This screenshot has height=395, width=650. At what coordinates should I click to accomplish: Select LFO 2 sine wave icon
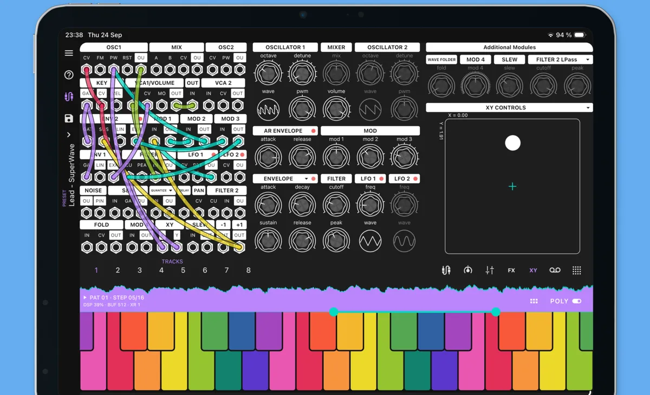pos(404,240)
